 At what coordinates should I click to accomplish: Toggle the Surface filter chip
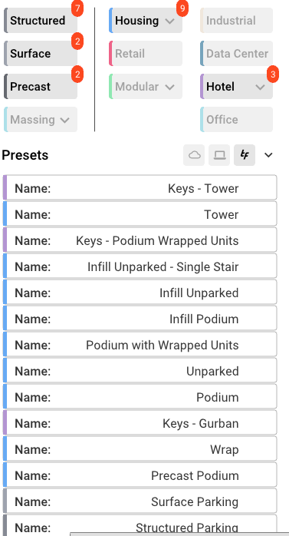click(x=41, y=54)
